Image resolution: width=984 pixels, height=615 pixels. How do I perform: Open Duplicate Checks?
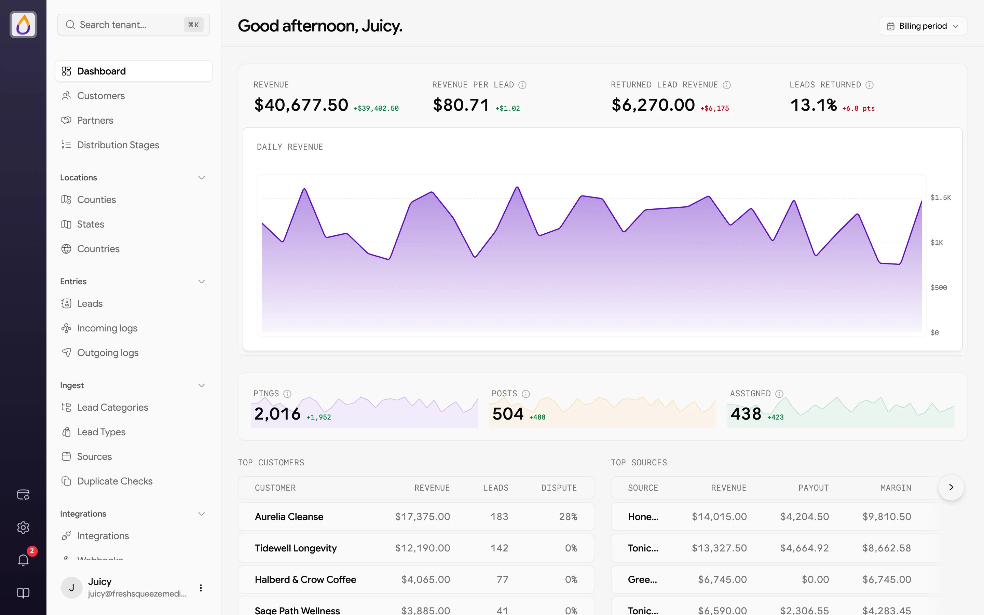(133, 481)
